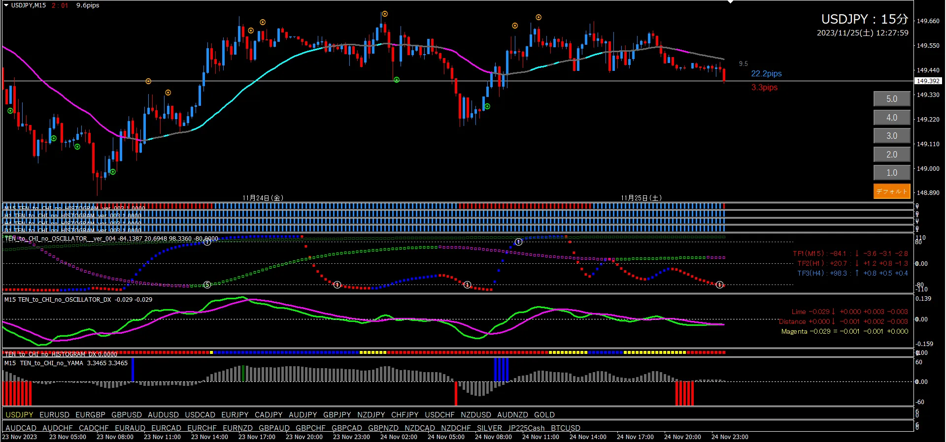The width and height of the screenshot is (946, 442).
Task: Switch the chart to BTCUSD
Action: click(566, 428)
